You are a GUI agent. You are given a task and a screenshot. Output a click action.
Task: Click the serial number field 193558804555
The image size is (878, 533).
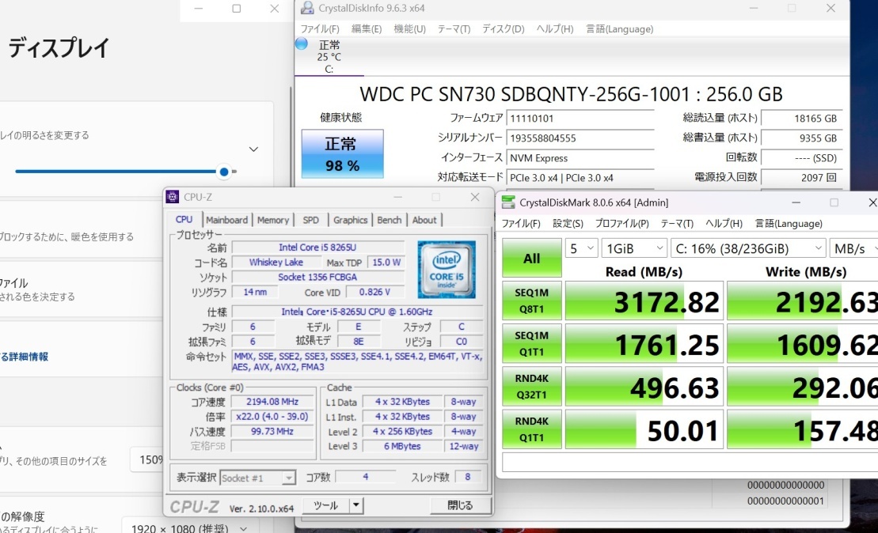coord(580,138)
